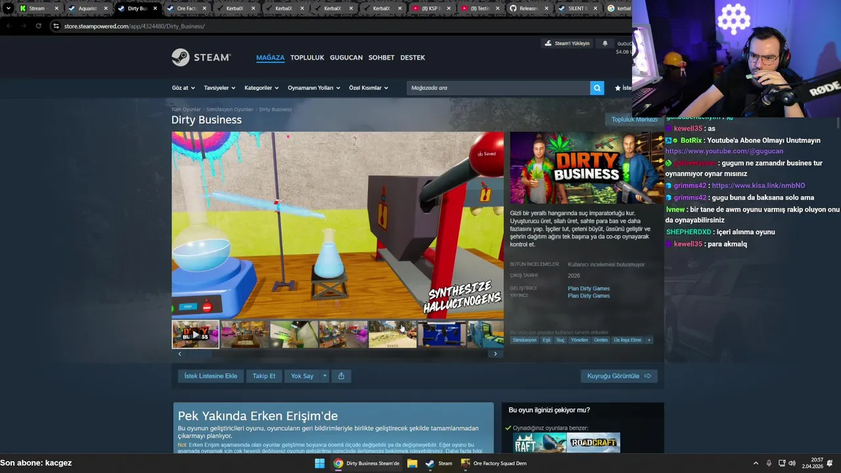Click the Chrome taskbar item Dirty Business

pos(367,463)
